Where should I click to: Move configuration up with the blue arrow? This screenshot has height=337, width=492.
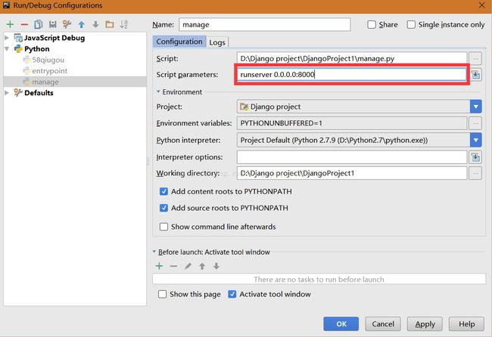(82, 24)
